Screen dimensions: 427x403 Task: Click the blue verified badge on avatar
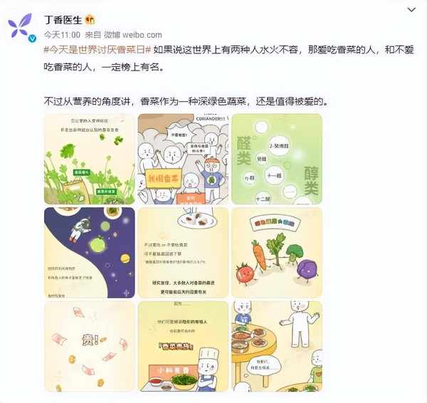pyautogui.click(x=33, y=38)
